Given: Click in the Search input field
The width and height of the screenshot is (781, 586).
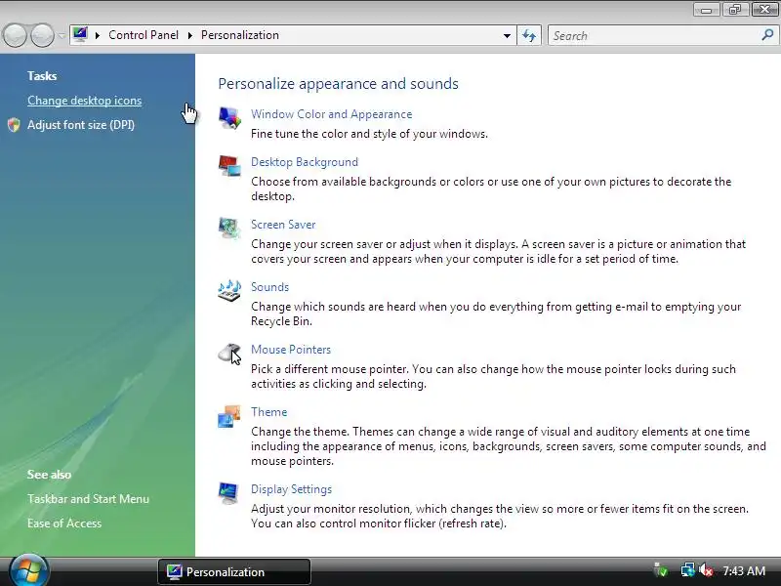Looking at the screenshot, I should click(x=655, y=35).
